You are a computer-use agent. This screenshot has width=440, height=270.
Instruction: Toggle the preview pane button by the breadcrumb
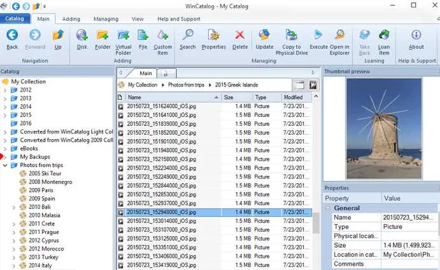pyautogui.click(x=299, y=85)
